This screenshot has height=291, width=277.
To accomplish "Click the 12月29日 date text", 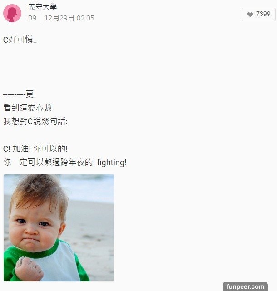I will point(59,18).
